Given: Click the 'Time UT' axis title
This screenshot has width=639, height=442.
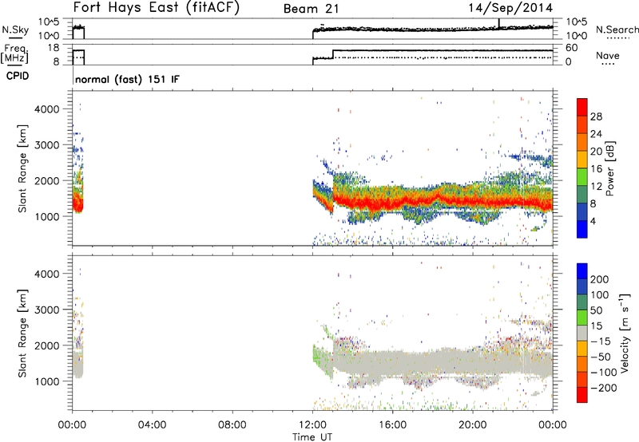Looking at the screenshot, I should click(x=312, y=436).
